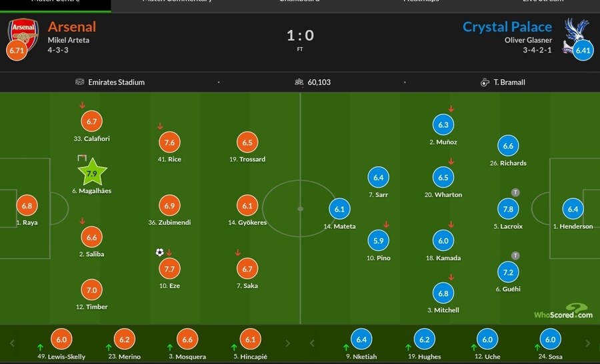
Task: Click the grey badge above Guéhi
Action: pyautogui.click(x=515, y=256)
